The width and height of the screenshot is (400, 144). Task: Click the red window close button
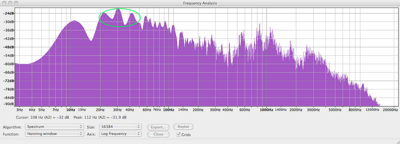[4, 3]
